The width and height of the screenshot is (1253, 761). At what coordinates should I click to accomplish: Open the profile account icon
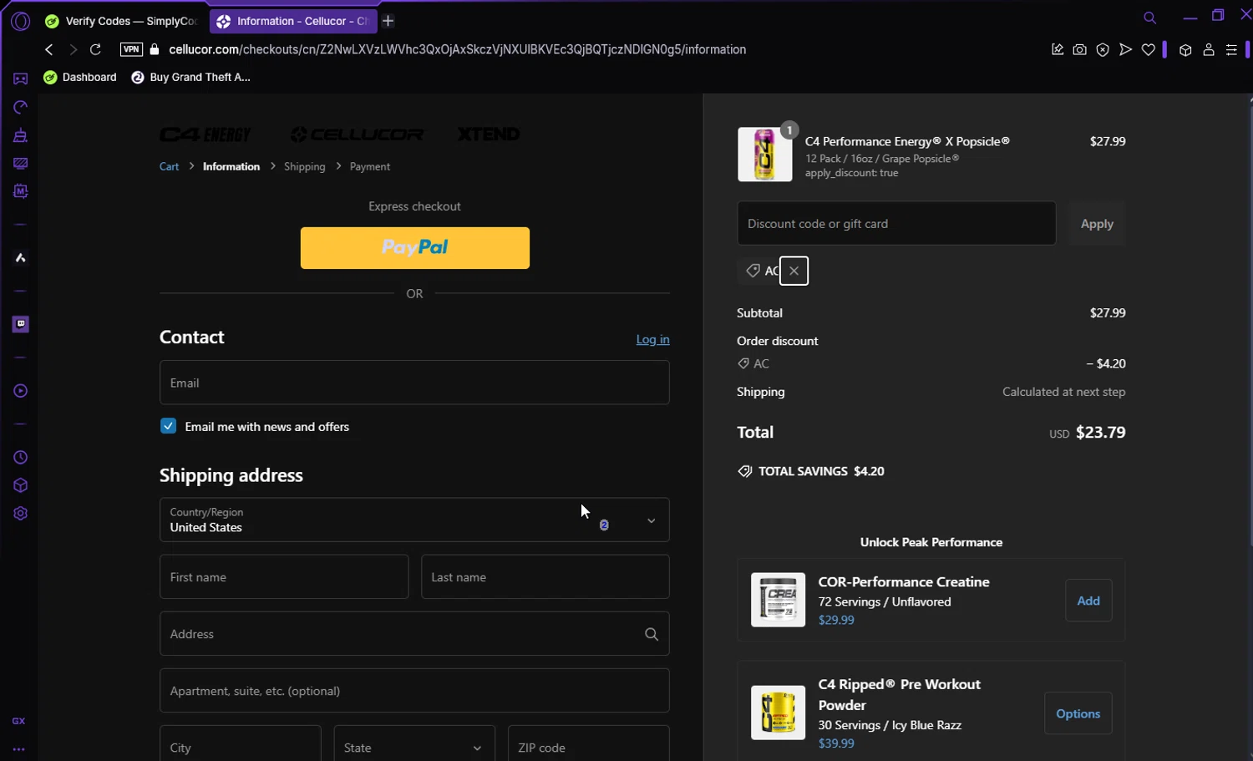tap(1208, 50)
